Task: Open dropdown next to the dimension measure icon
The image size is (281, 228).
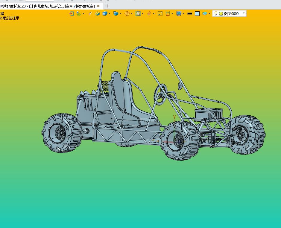Action: tap(172, 14)
